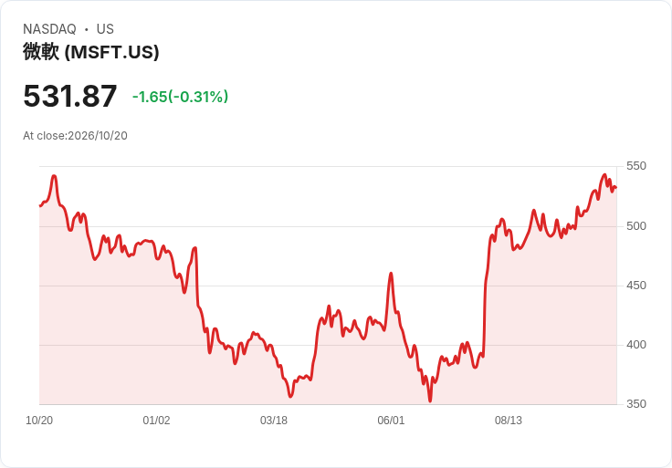Click the last data point of the line
Viewport: 672px width, 468px height.
point(616,187)
